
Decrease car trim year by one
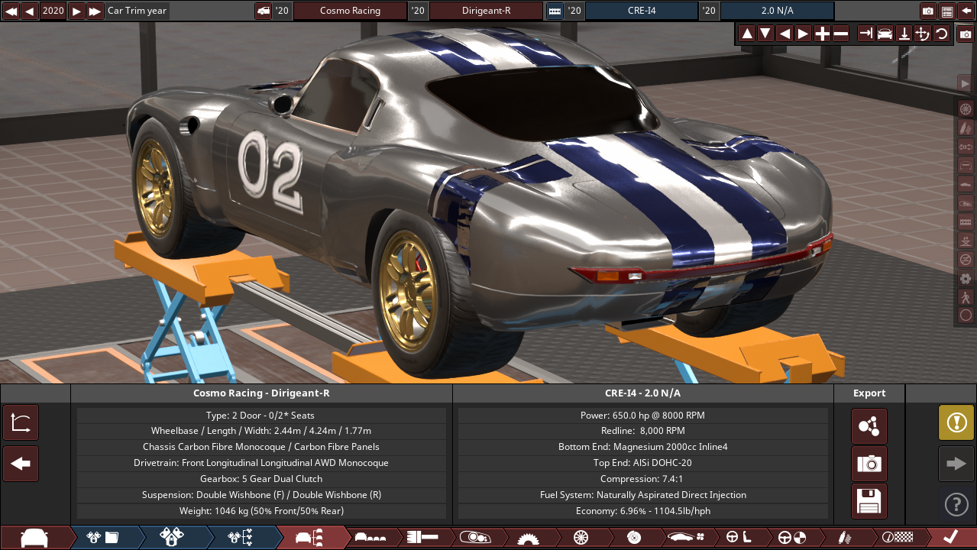pos(30,11)
